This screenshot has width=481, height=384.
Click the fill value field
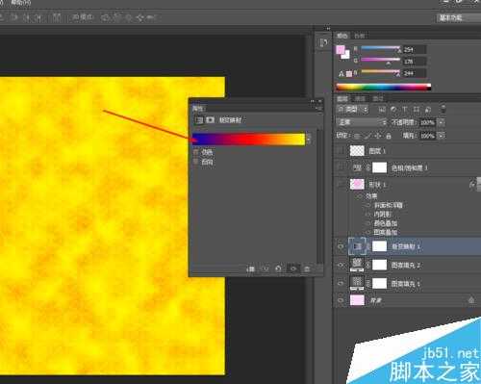point(427,136)
